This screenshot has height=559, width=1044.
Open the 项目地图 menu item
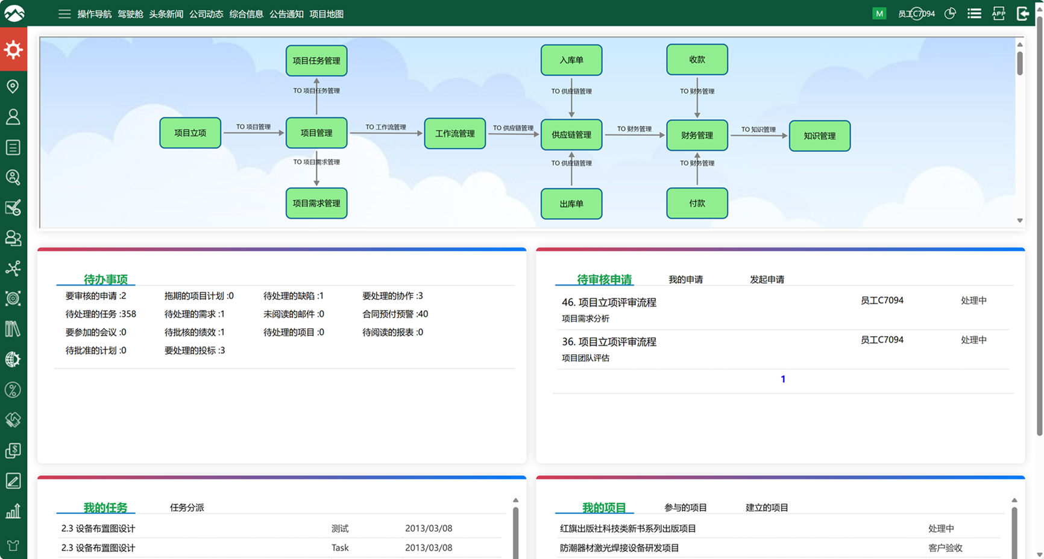click(x=326, y=14)
